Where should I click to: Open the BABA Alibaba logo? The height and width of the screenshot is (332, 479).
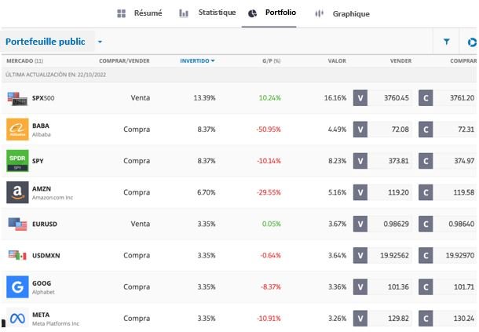(17, 130)
